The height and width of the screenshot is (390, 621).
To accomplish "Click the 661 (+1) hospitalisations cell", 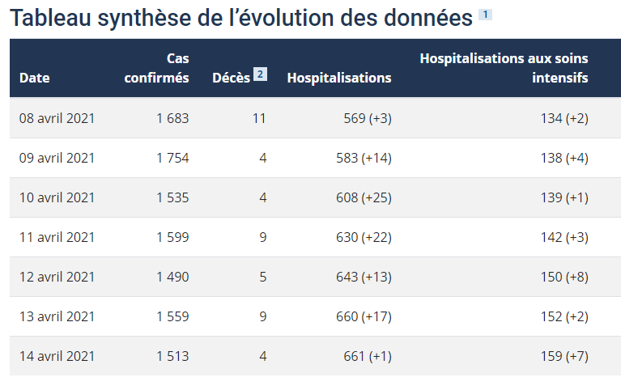I will point(368,356).
